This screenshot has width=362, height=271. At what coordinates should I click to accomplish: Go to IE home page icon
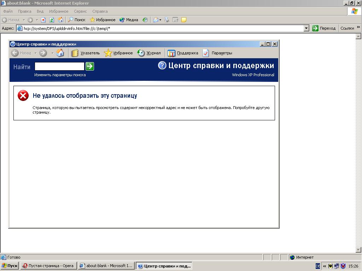click(60, 20)
